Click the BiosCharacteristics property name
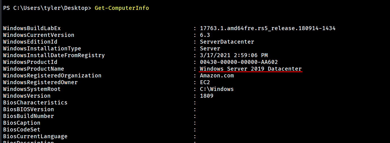 [35, 103]
